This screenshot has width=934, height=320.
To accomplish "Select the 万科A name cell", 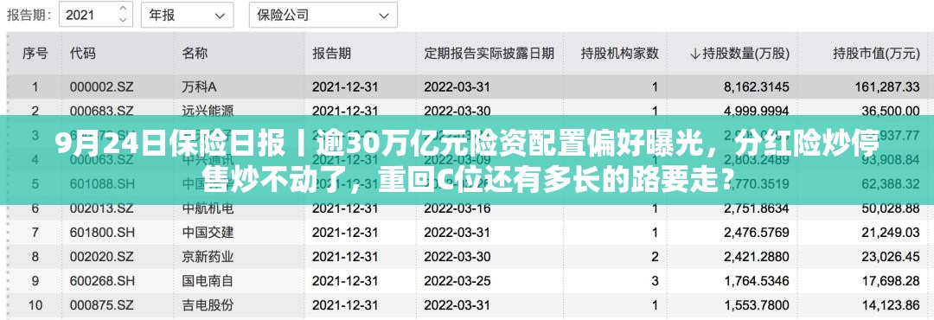I will (x=199, y=87).
